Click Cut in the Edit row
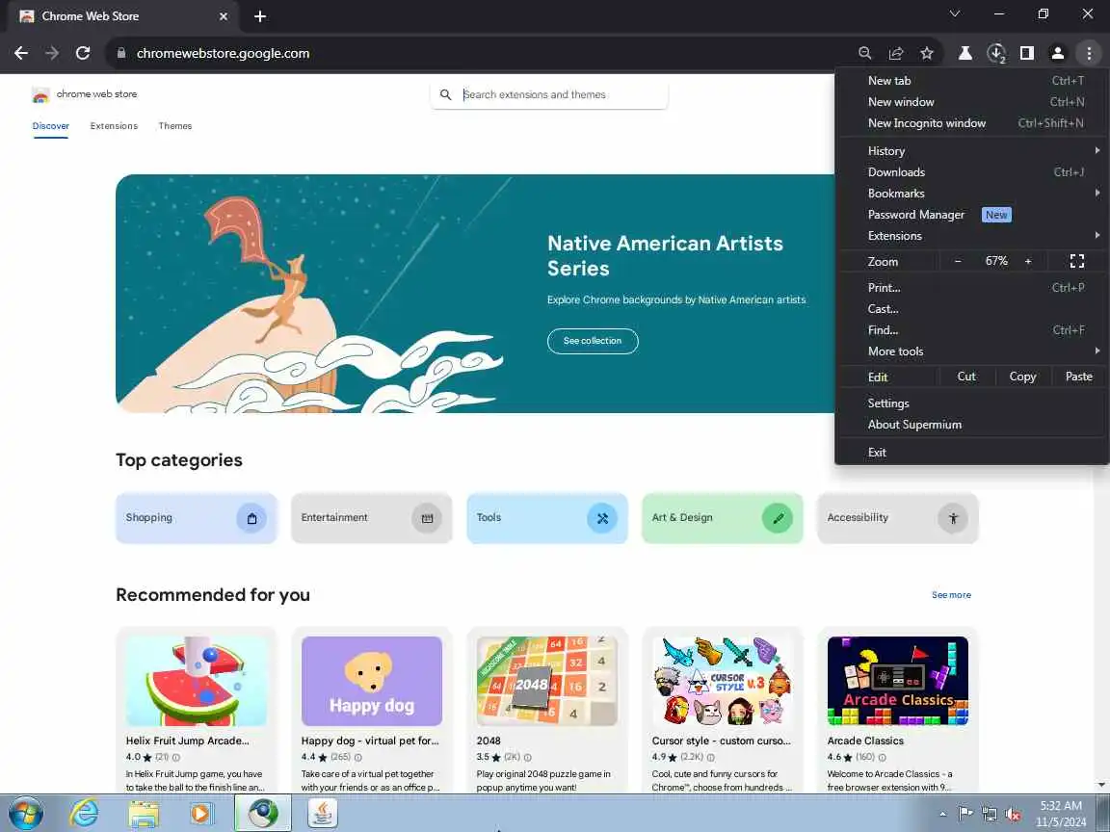Viewport: 1110px width, 832px height. 966,377
